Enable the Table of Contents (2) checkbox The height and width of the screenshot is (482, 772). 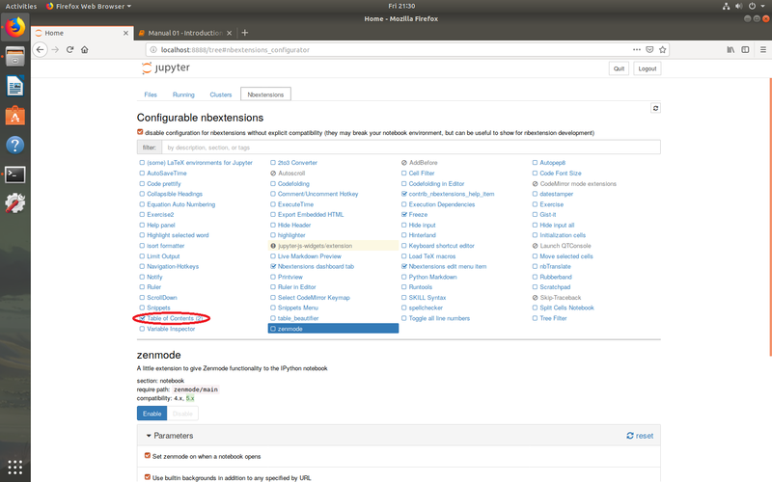click(142, 318)
